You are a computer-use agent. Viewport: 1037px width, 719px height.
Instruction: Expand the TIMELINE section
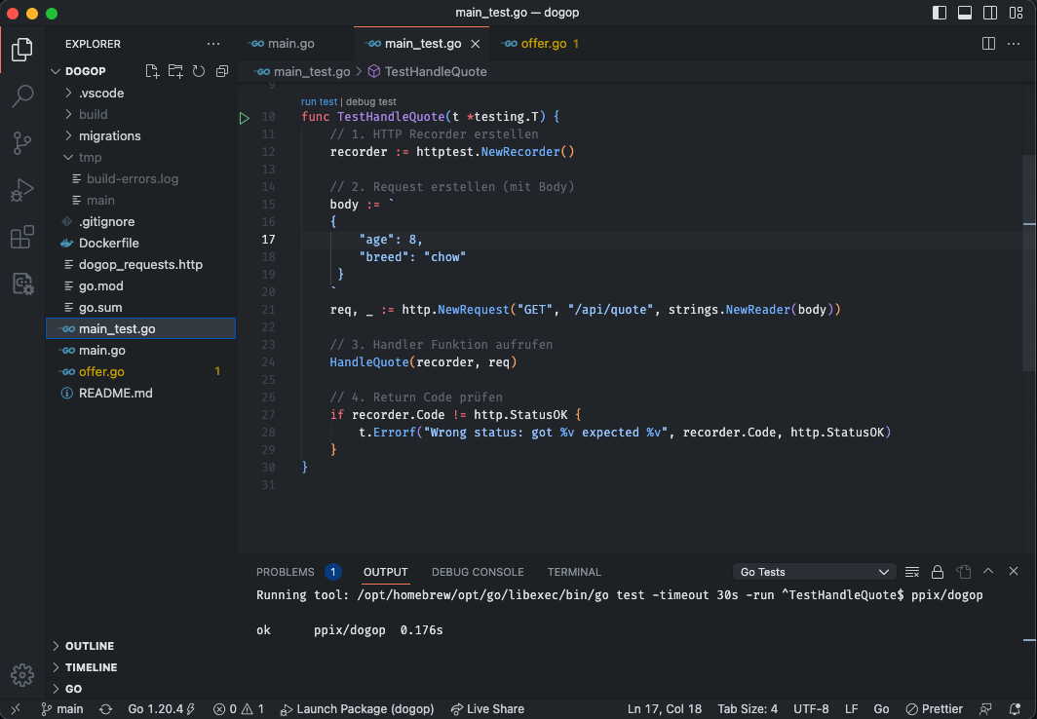click(x=141, y=667)
